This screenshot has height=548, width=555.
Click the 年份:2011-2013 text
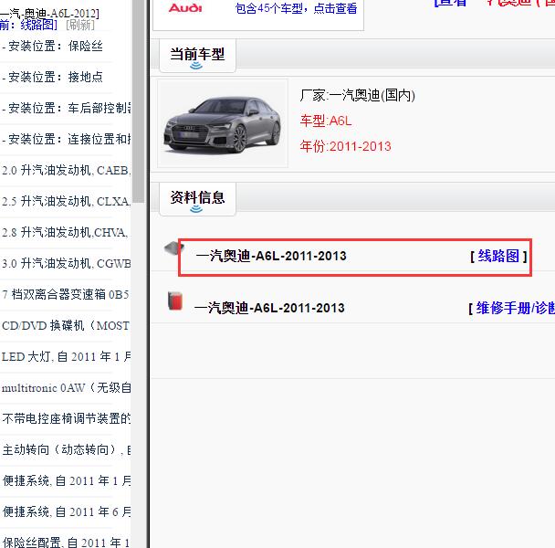click(345, 146)
